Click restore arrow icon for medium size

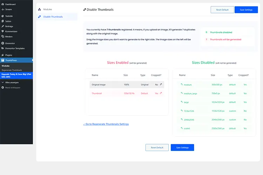point(182,84)
